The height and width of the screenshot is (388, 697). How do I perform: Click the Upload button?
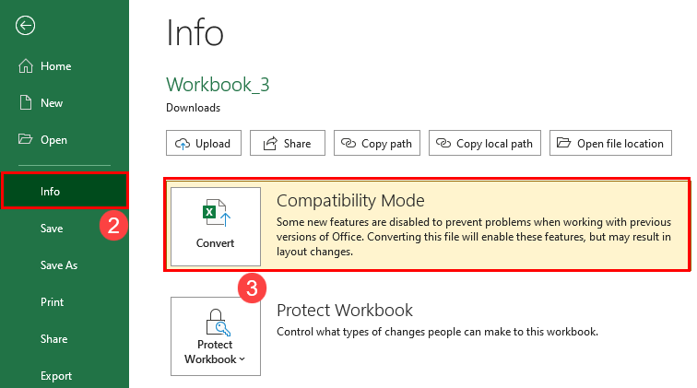[204, 143]
